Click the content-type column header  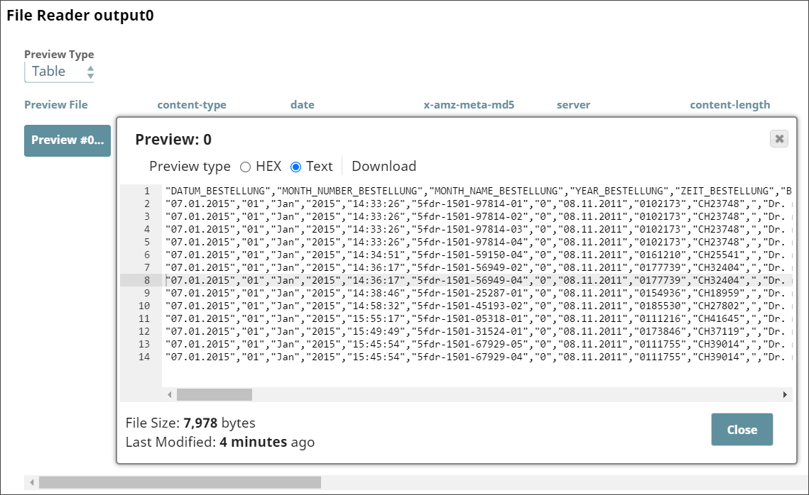(191, 104)
